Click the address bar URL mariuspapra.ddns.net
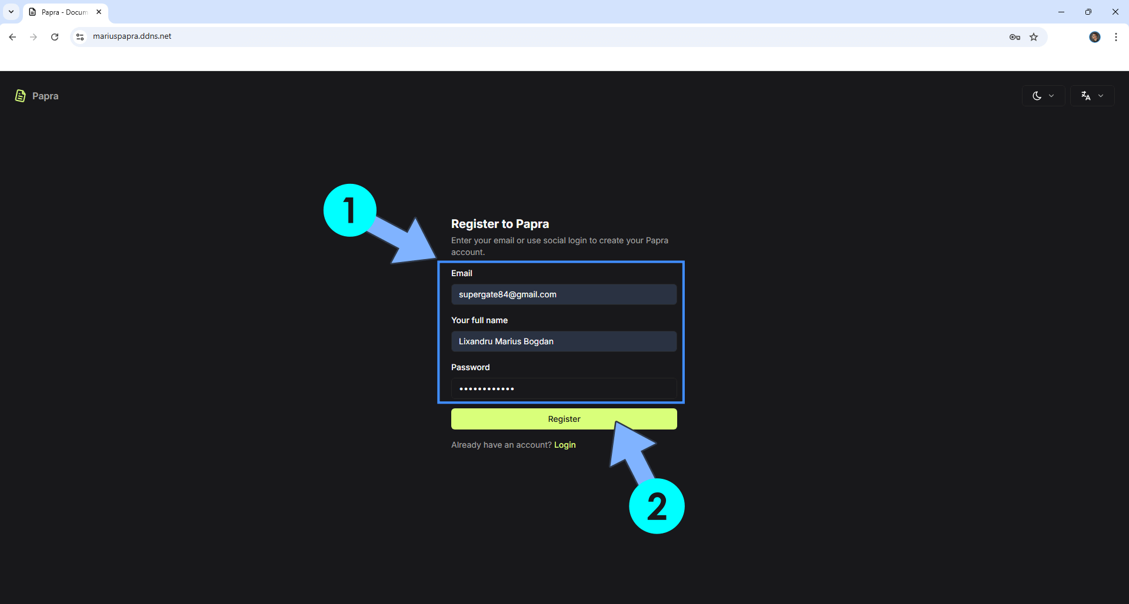The image size is (1129, 604). (132, 36)
